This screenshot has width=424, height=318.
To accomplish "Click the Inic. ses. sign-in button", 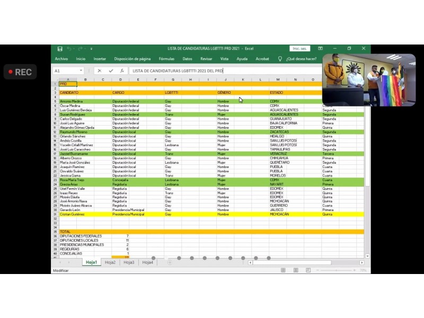I will click(x=299, y=48).
